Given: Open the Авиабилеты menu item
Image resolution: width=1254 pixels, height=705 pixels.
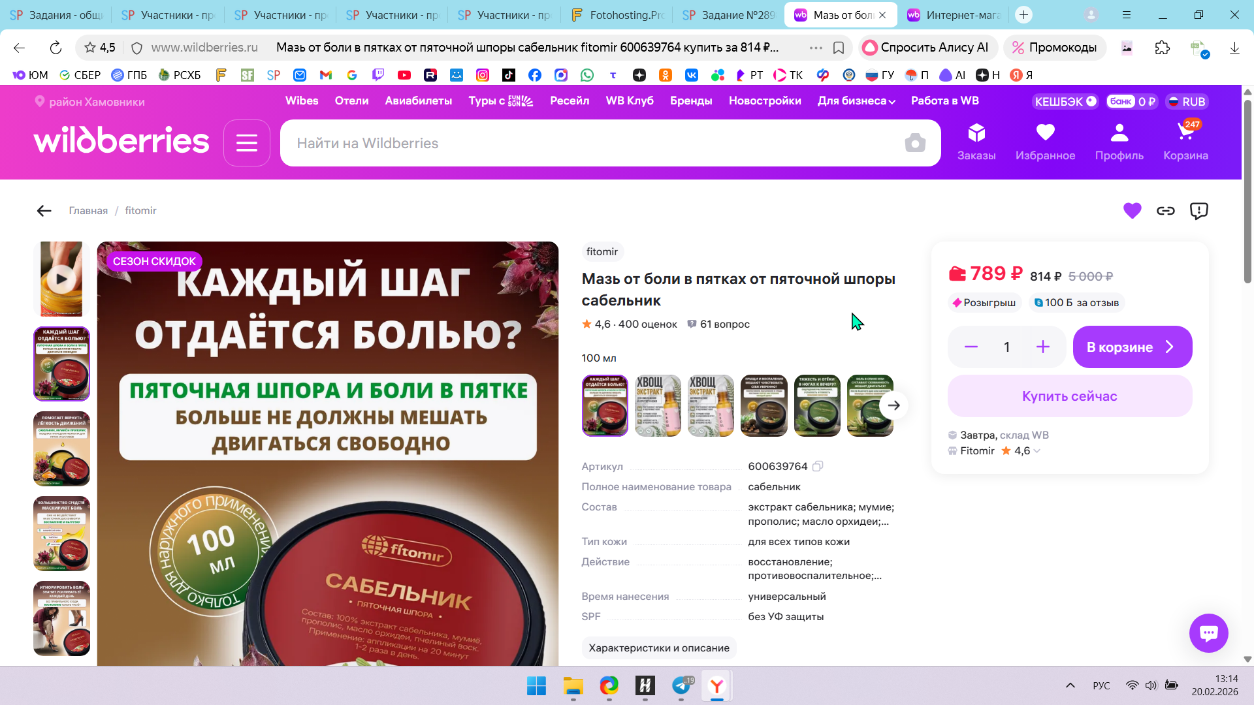Looking at the screenshot, I should point(418,101).
